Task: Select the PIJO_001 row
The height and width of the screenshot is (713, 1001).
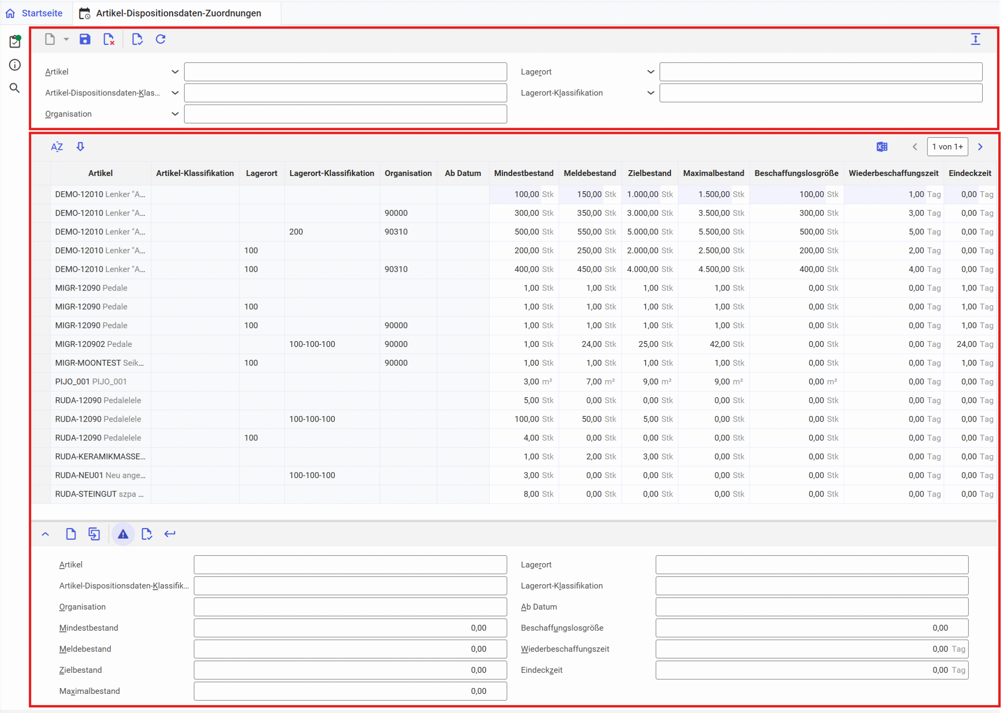Action: tap(513, 381)
